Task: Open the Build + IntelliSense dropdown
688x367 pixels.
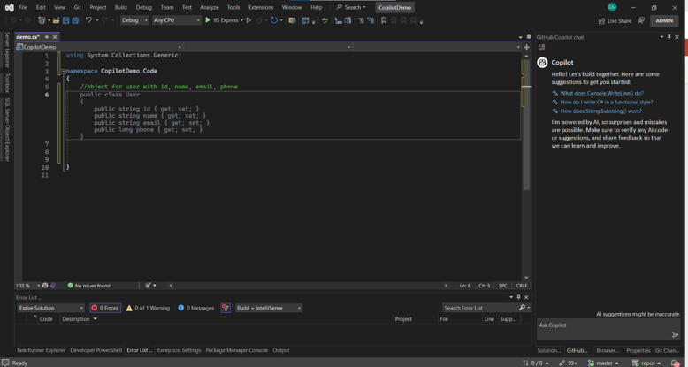Action: [269, 308]
